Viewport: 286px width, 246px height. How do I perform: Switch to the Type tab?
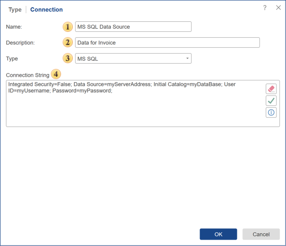click(x=15, y=10)
